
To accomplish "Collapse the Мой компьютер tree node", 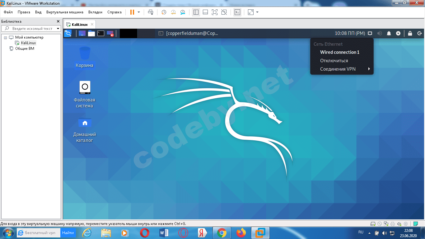I will (5, 37).
